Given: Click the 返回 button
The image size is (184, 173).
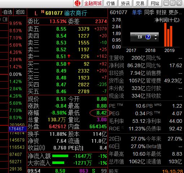Looking at the screenshot, I should click(x=20, y=12).
